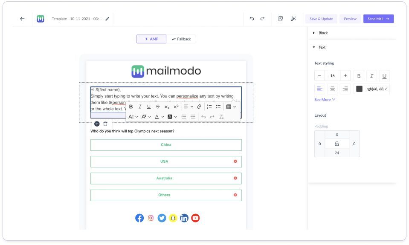
Task: Undo in the floating text toolbar
Action: coord(203,117)
